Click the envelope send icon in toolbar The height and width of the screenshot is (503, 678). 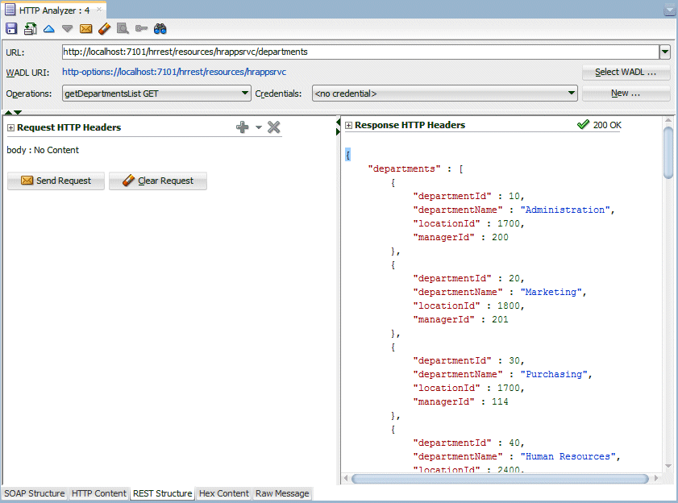[85, 29]
